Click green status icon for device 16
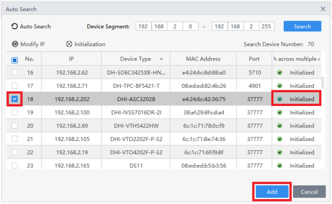Image resolution: width=332 pixels, height=204 pixels. pos(279,73)
